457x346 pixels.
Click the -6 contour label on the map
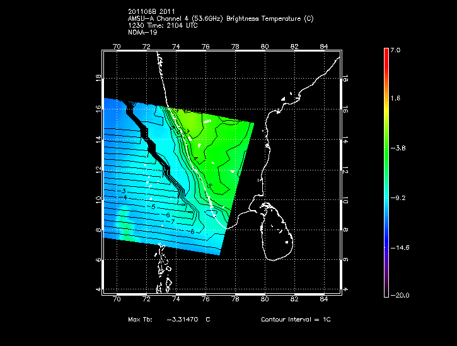(167, 215)
